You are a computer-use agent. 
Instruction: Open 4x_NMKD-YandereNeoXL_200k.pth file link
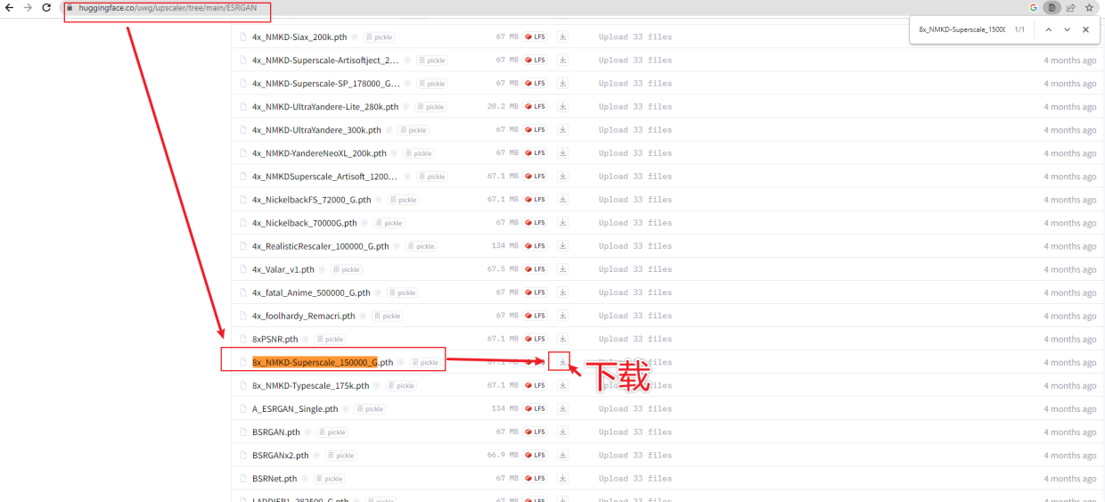(319, 153)
